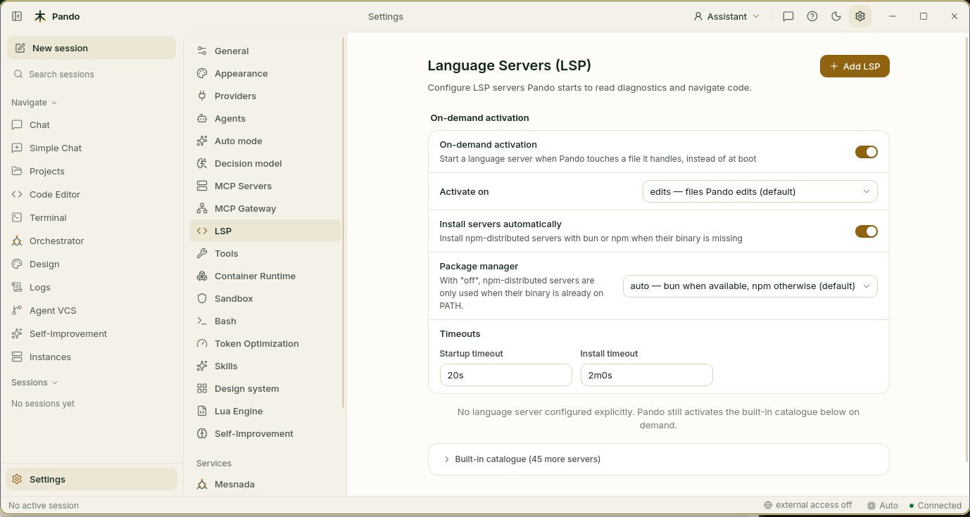Collapse the Sessions section
Viewport: 970px width, 517px height.
pyautogui.click(x=34, y=382)
